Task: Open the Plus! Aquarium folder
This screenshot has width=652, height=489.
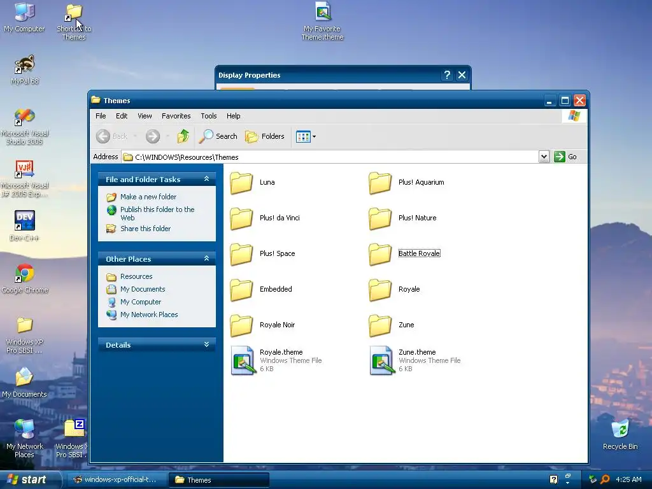Action: (406, 183)
